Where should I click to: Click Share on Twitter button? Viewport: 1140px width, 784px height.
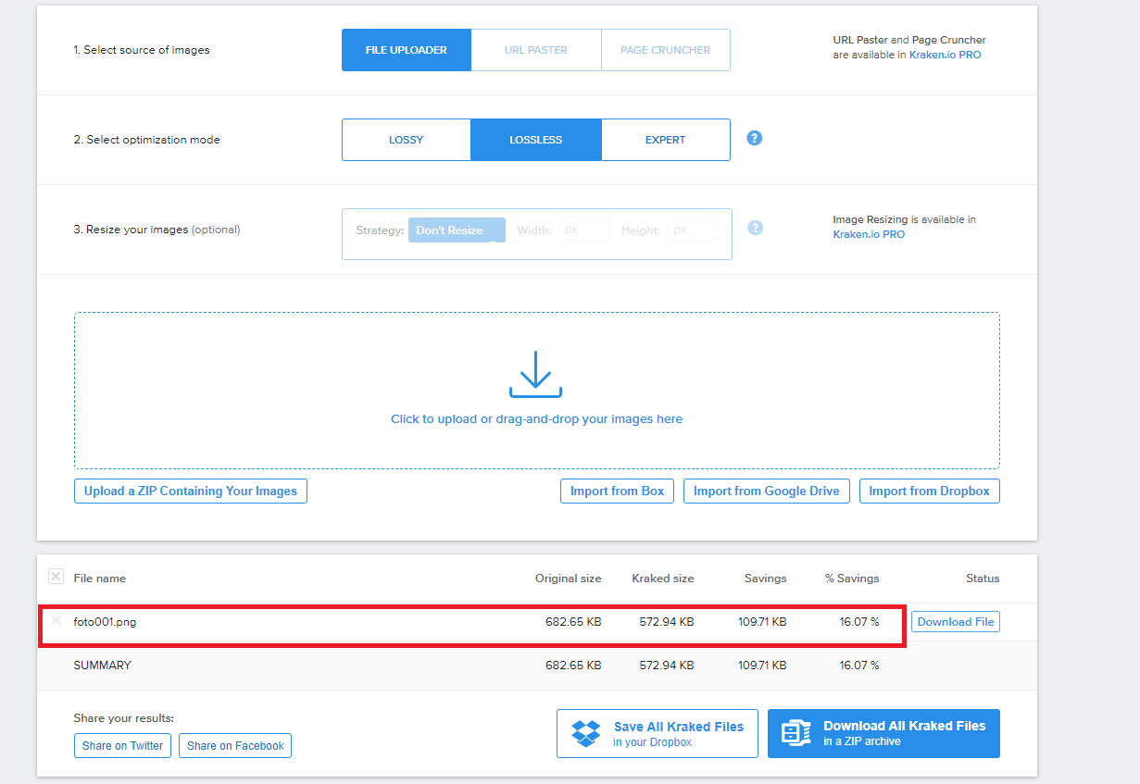[x=122, y=745]
